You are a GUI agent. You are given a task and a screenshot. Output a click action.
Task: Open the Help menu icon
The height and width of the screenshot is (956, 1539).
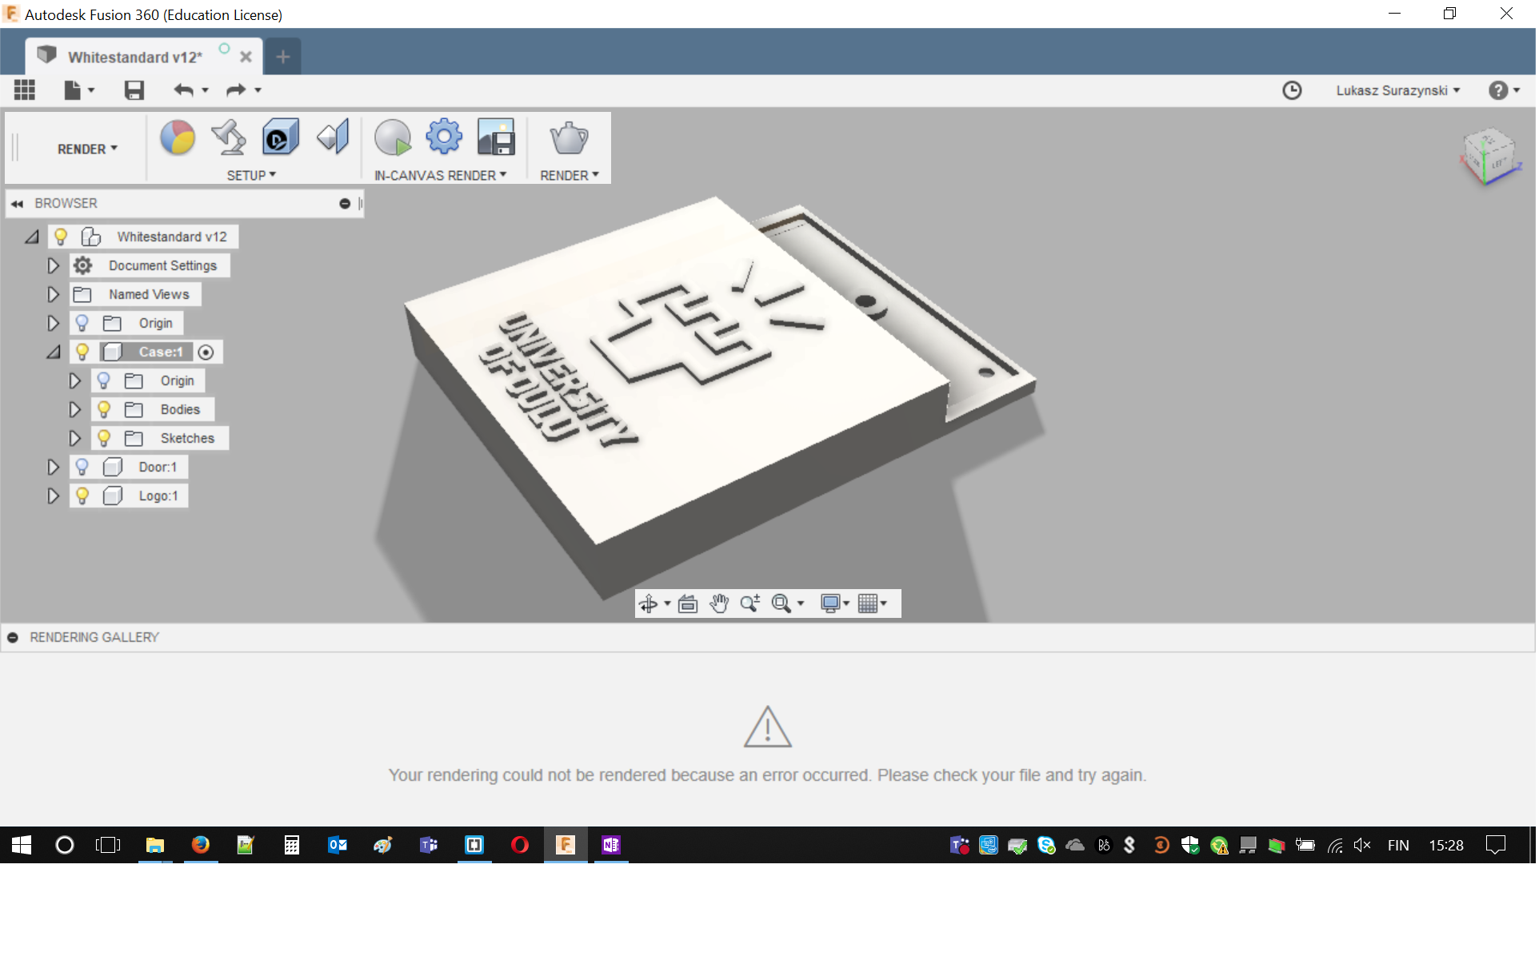coord(1498,90)
